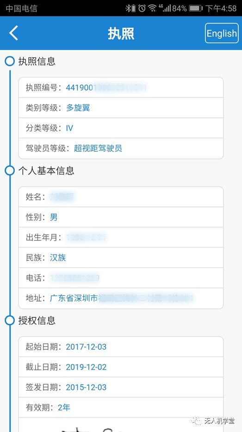Tap the 签发日期 2015-12-03 row
242x432 pixels.
(121, 387)
